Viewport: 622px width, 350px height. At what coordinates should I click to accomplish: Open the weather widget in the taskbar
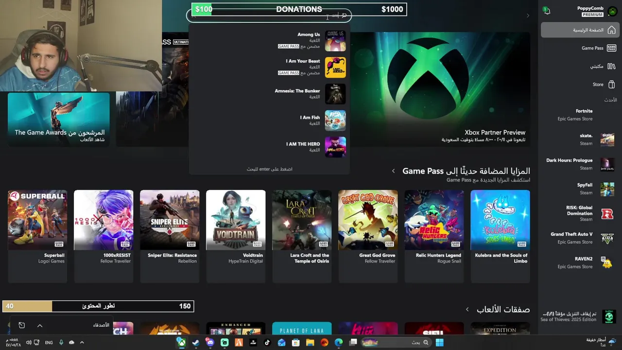[x=602, y=342]
